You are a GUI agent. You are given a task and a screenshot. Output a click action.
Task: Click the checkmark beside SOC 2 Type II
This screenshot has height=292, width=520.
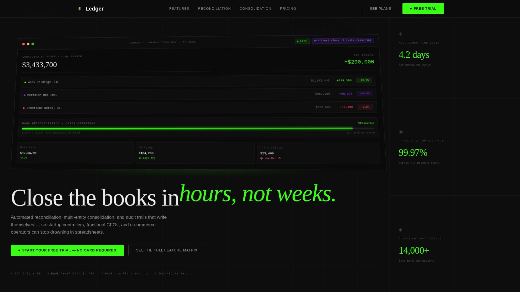click(12, 274)
